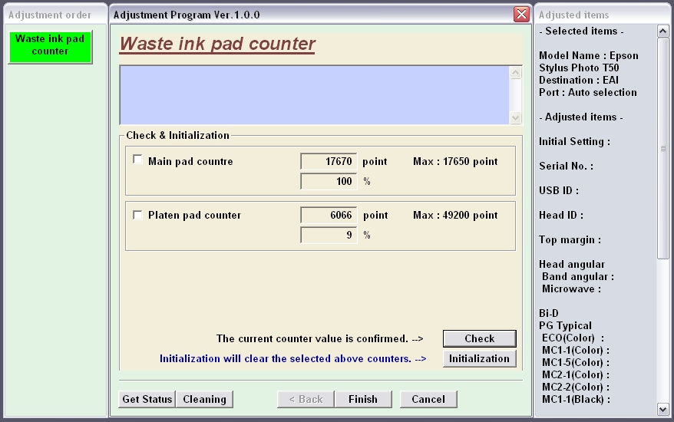Click the 'Microwave :' entry
The image size is (674, 422).
(x=571, y=288)
